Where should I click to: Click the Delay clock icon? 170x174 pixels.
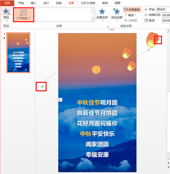(x=146, y=20)
